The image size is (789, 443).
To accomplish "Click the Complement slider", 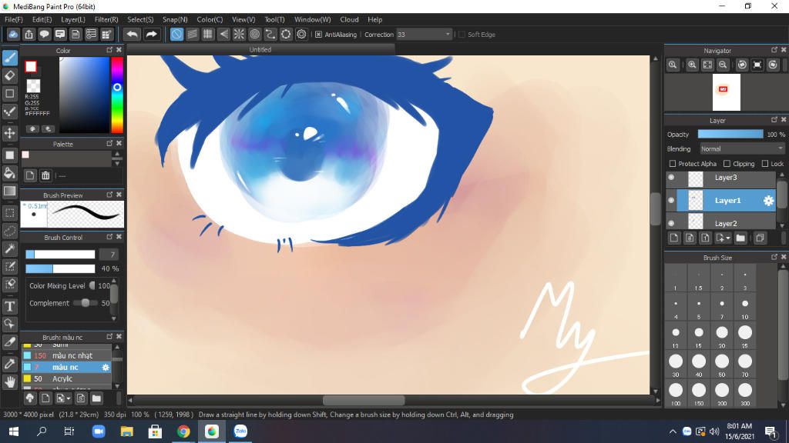I will (85, 303).
